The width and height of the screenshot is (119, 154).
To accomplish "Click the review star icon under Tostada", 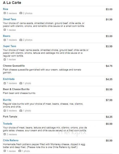I will coord(5,134).
